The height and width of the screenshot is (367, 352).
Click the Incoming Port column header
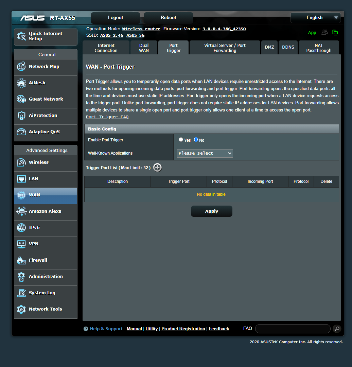coord(260,181)
